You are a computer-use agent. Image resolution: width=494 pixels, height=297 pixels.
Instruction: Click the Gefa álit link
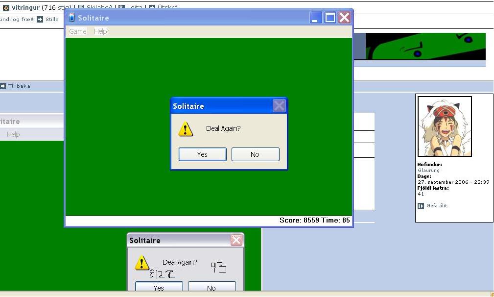click(437, 205)
